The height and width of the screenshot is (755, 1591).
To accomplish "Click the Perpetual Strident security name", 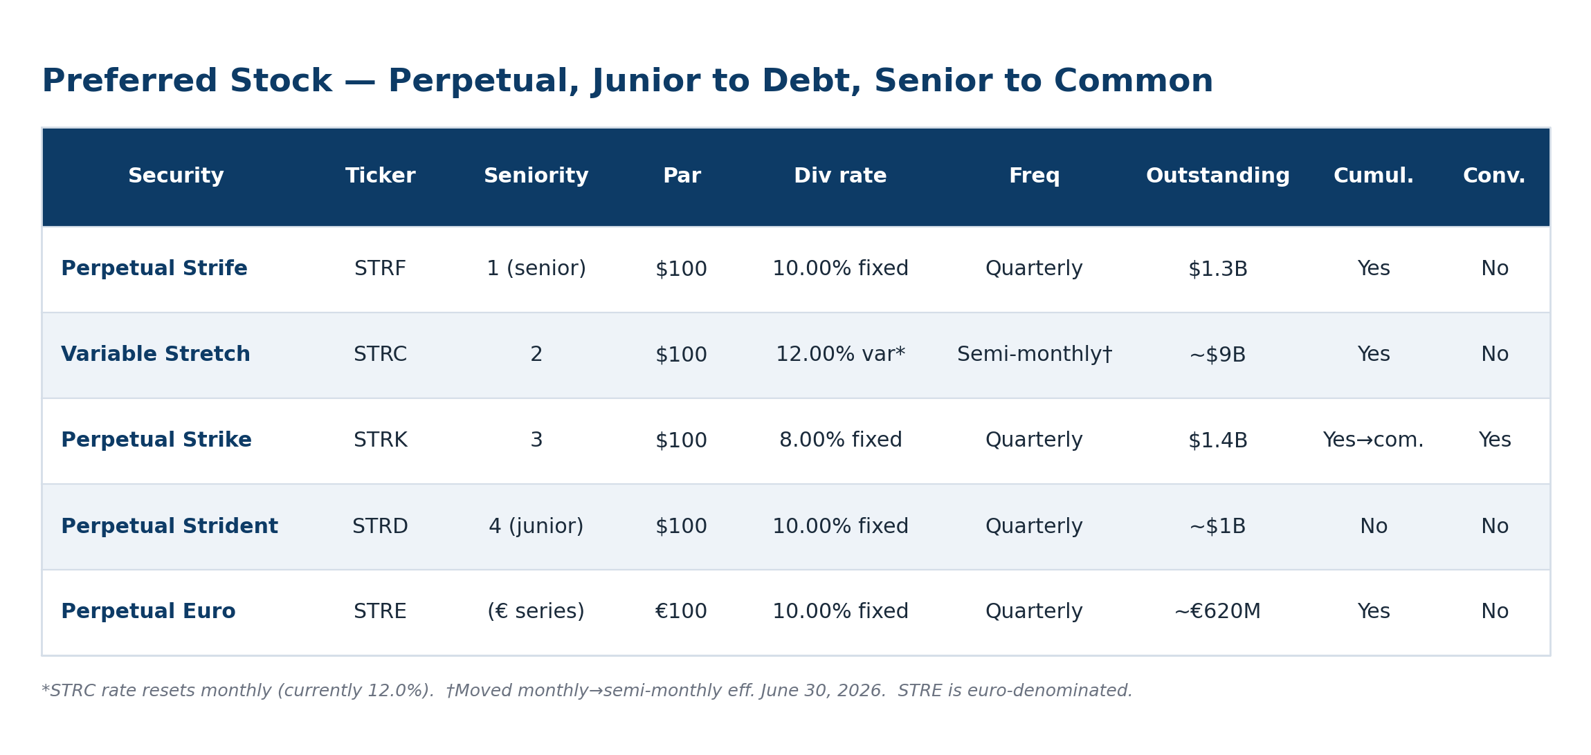I will (170, 527).
